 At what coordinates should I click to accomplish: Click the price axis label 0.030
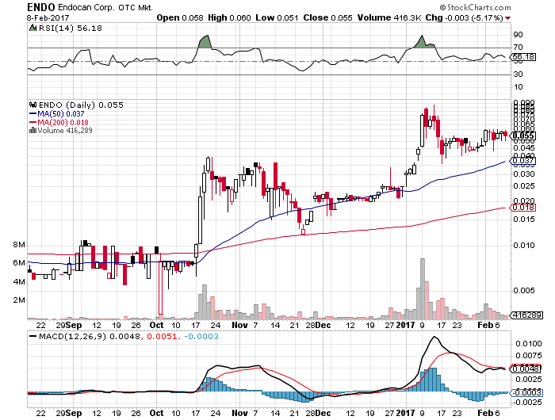click(524, 174)
